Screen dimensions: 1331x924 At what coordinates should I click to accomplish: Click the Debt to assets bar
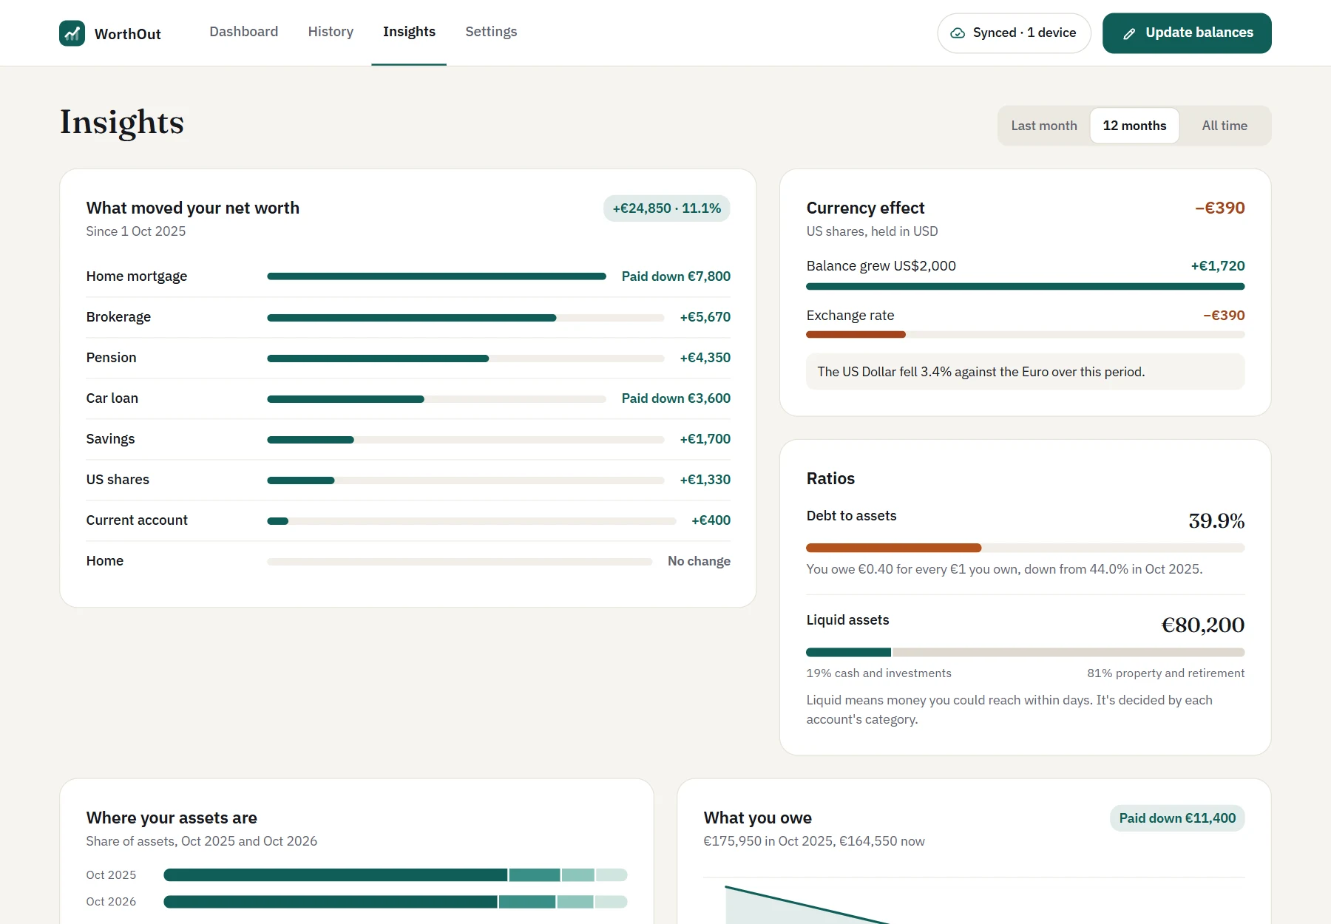pos(1025,548)
